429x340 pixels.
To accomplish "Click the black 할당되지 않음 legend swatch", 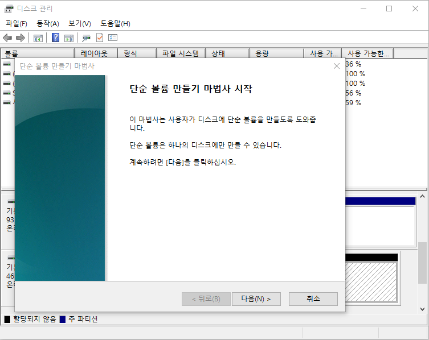I will pos(7,319).
